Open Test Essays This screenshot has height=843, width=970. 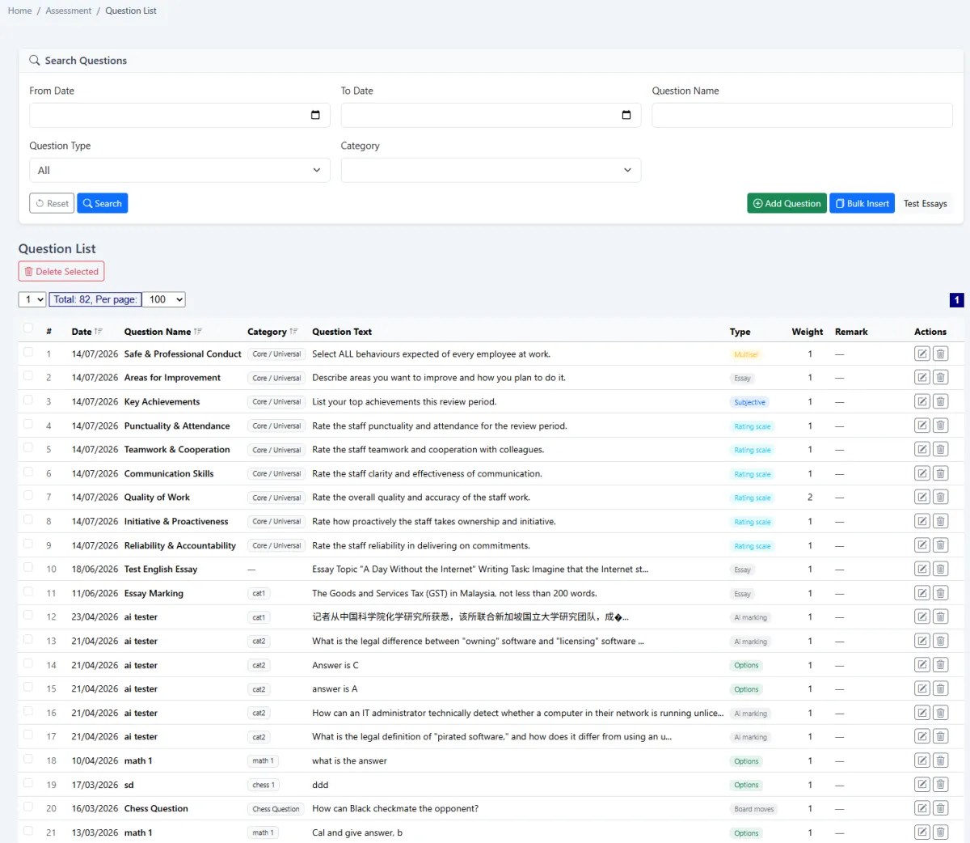(x=926, y=203)
